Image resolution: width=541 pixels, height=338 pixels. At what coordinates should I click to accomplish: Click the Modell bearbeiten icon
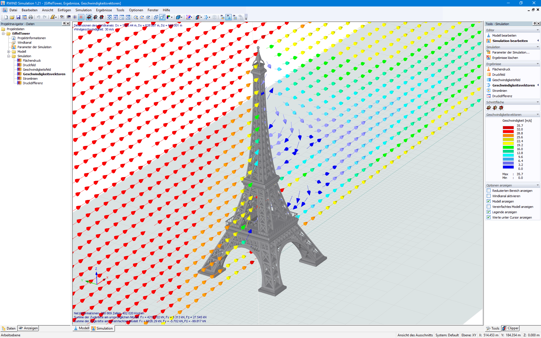pyautogui.click(x=489, y=35)
